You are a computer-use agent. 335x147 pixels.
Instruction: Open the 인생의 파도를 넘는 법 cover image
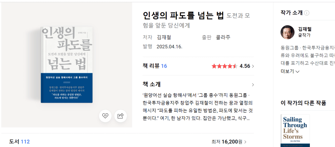66,65
